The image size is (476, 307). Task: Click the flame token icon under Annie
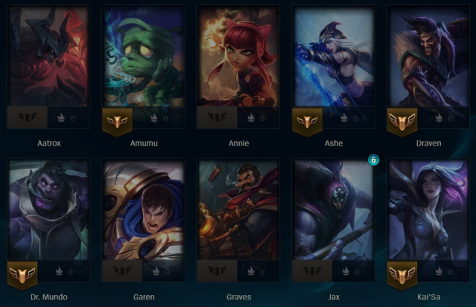[x=251, y=117]
